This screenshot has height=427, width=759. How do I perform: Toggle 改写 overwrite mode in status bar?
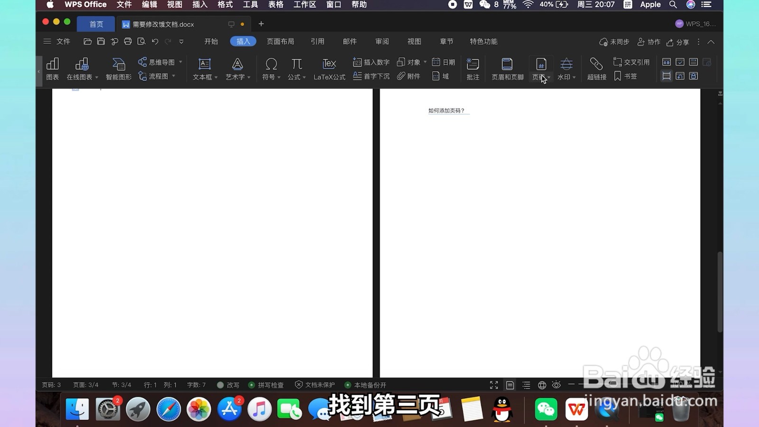point(232,385)
